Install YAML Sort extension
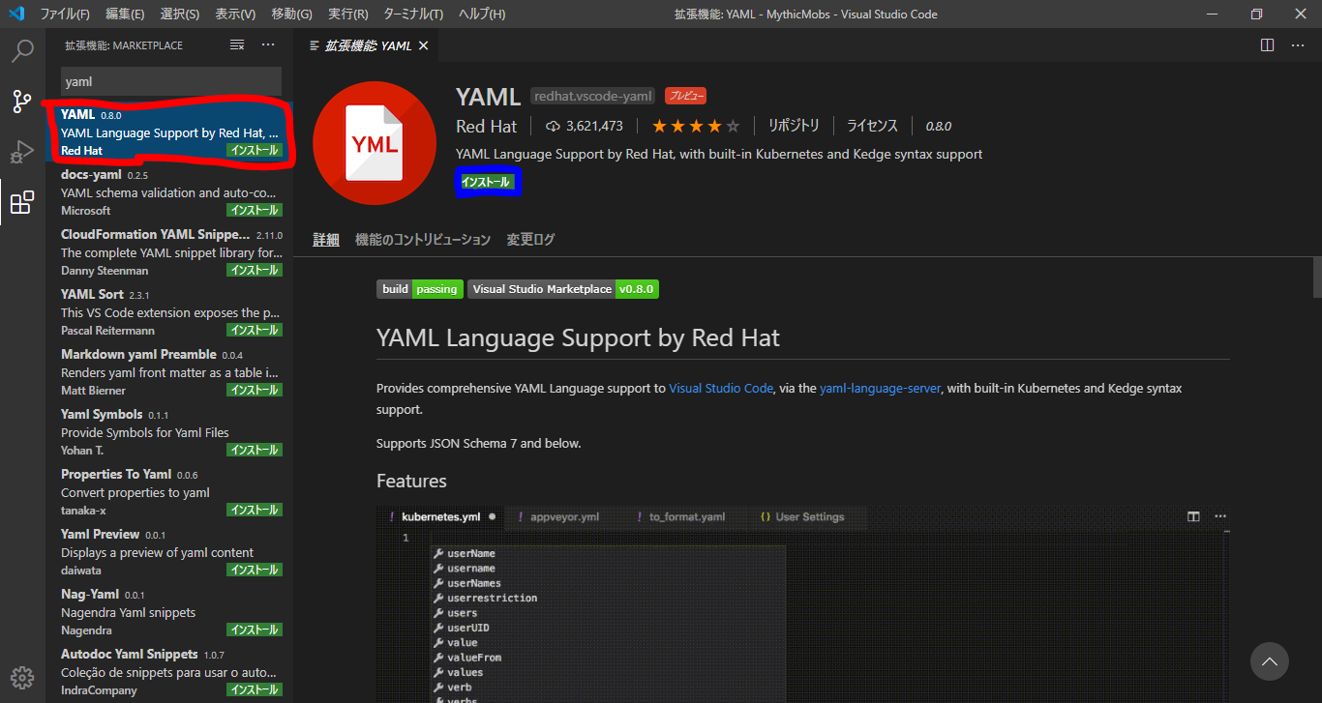 pos(255,331)
